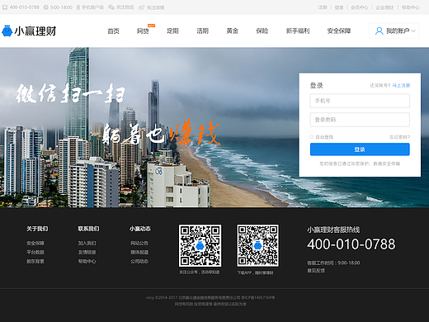Click the 关注公众号 QR code
Image resolution: width=429 pixels, height=322 pixels.
pyautogui.click(x=200, y=245)
